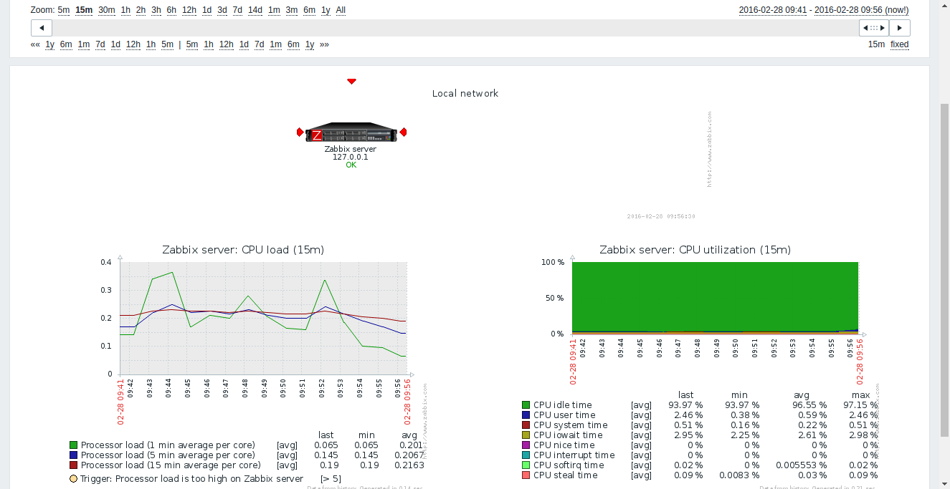Screen dimensions: 950x489
Task: Click the left arrow time scroll button
Action: (x=42, y=28)
